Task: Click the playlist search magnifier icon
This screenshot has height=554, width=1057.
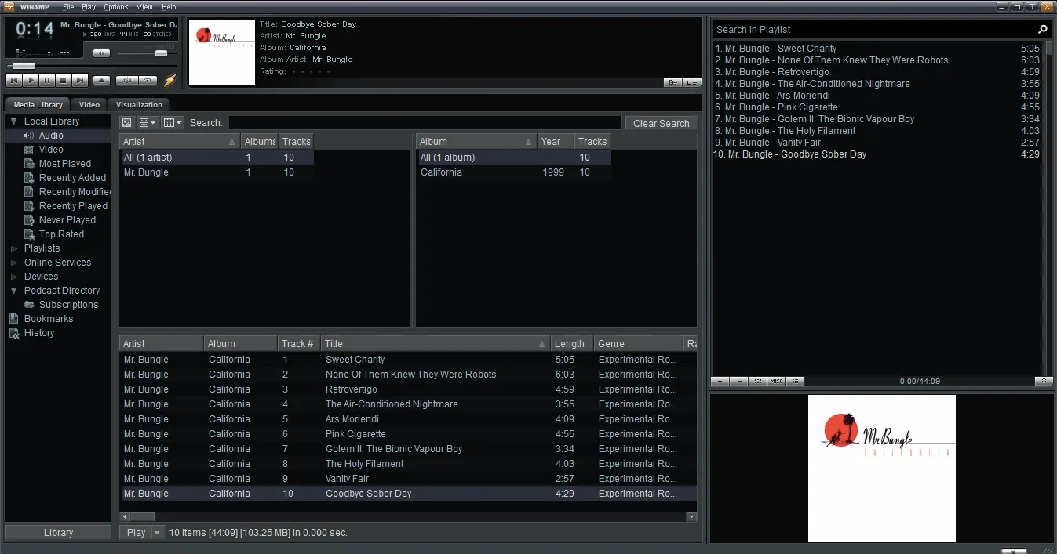Action: 1043,30
